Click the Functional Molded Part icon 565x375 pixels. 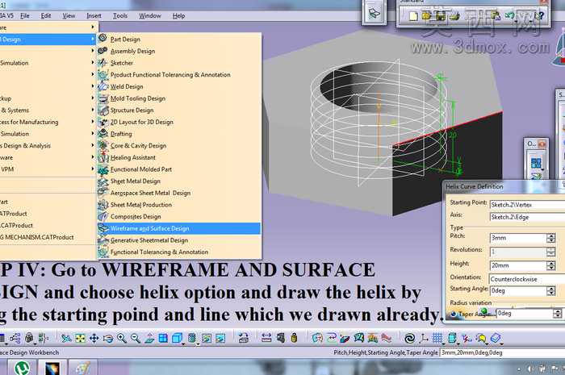click(103, 169)
